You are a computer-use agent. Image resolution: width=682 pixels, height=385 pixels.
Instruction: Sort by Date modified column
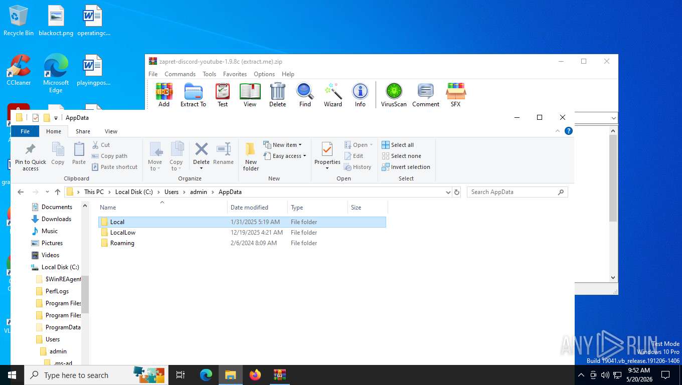pos(258,208)
